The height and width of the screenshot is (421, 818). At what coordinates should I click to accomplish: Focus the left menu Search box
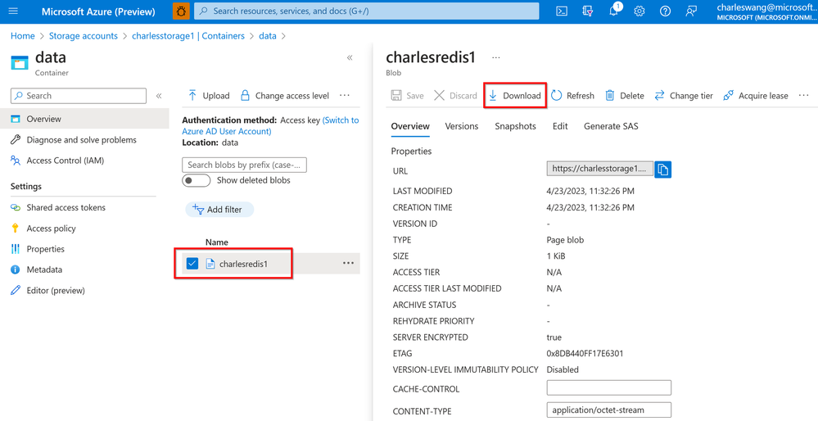[x=79, y=96]
